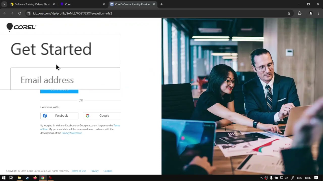Open the footer Cookies link
This screenshot has width=323, height=181.
pyautogui.click(x=108, y=171)
